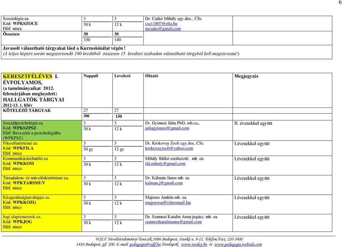Select the course code WPKKOM

click(x=24, y=164)
